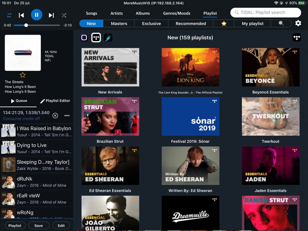Image resolution: width=308 pixels, height=231 pixels.
Task: Open settings gear icon
Action: [298, 23]
